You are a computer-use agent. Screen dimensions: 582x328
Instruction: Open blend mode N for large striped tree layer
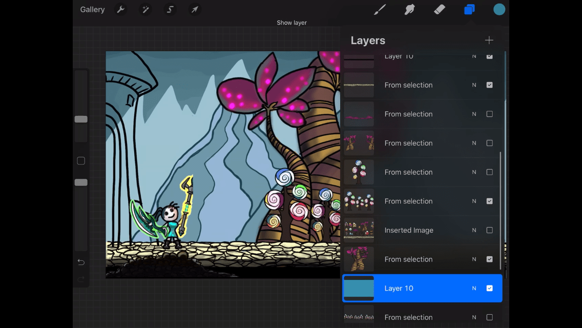pyautogui.click(x=474, y=259)
